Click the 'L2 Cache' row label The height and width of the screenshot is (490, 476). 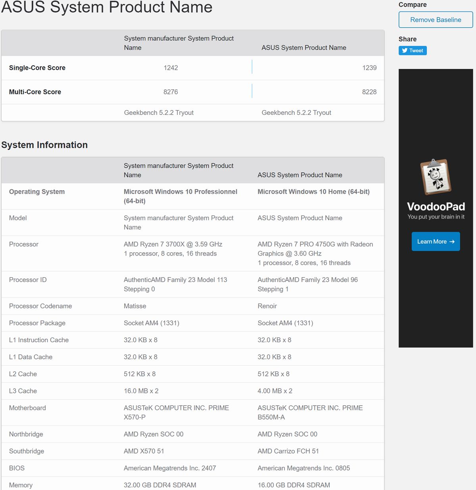click(x=23, y=374)
